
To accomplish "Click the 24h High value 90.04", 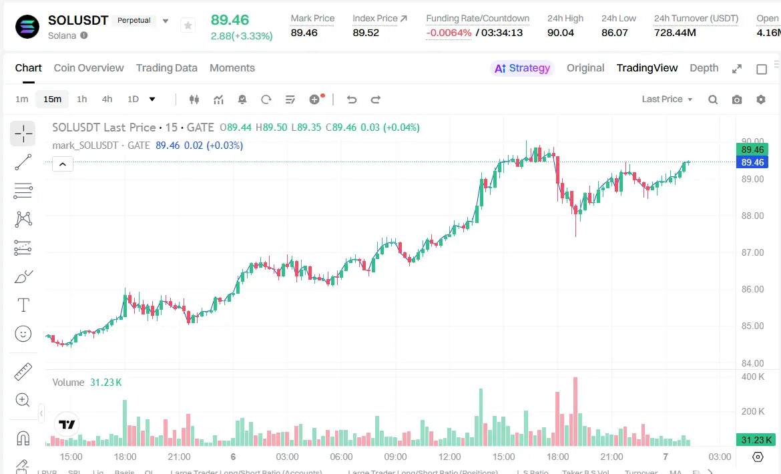I will pos(560,33).
